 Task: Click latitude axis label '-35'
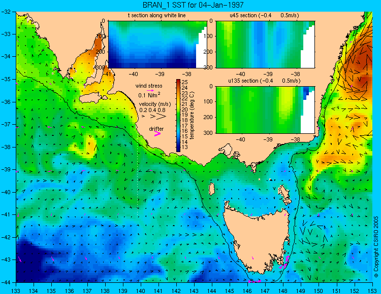click(x=6, y=79)
